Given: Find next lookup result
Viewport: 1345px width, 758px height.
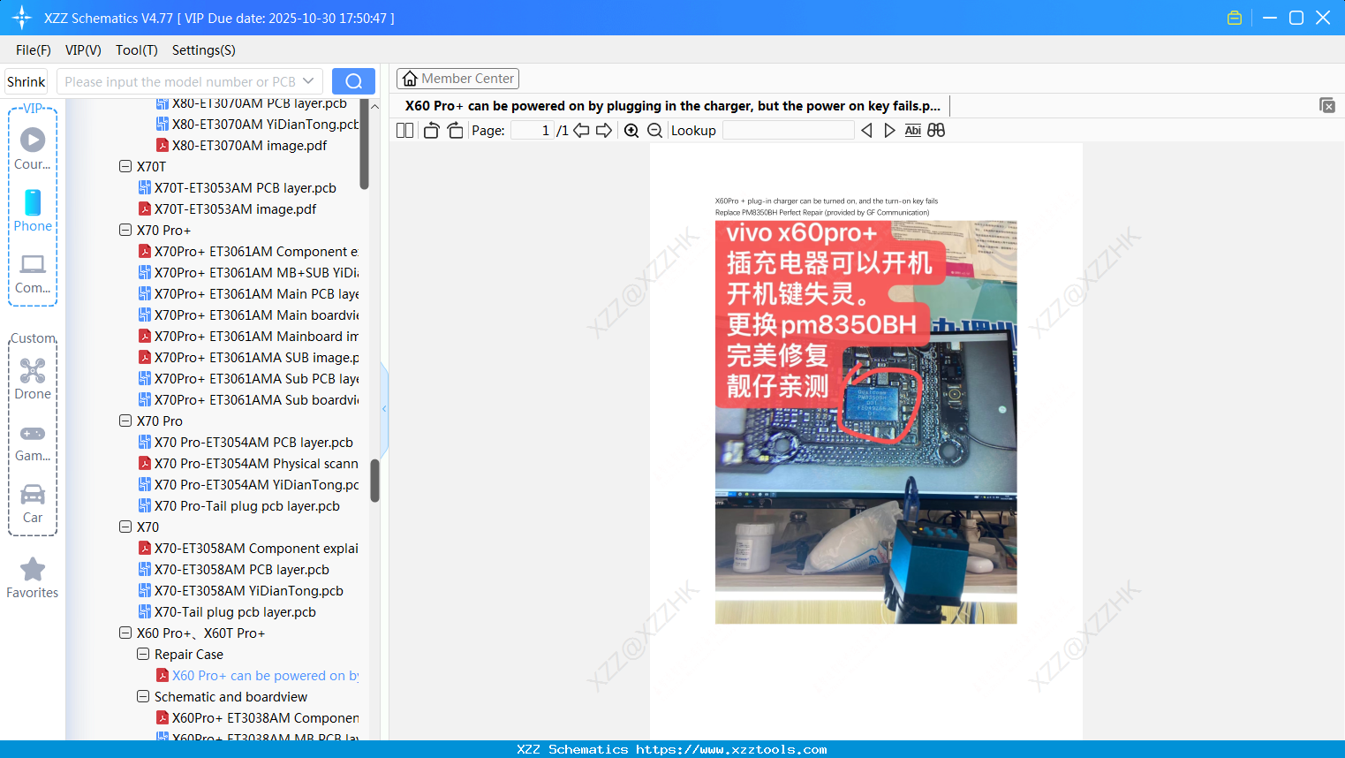Looking at the screenshot, I should (x=889, y=131).
